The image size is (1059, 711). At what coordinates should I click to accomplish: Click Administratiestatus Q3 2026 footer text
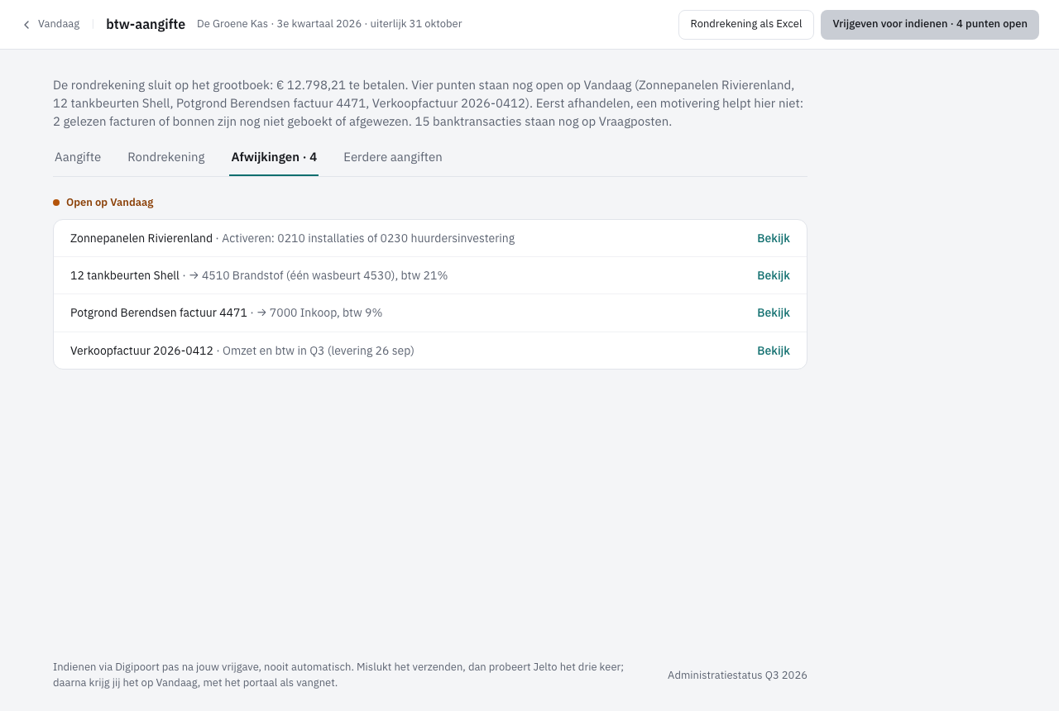click(x=737, y=675)
